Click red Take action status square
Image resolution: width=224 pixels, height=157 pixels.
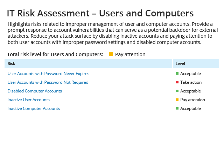pos(177,82)
